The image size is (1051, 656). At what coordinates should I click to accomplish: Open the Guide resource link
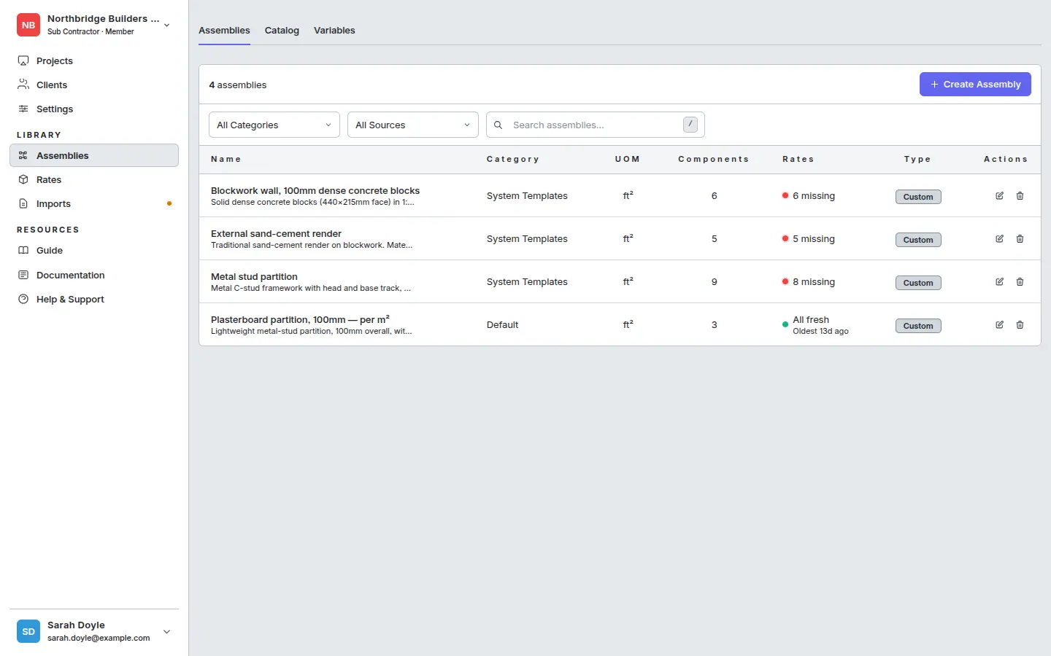(x=94, y=250)
